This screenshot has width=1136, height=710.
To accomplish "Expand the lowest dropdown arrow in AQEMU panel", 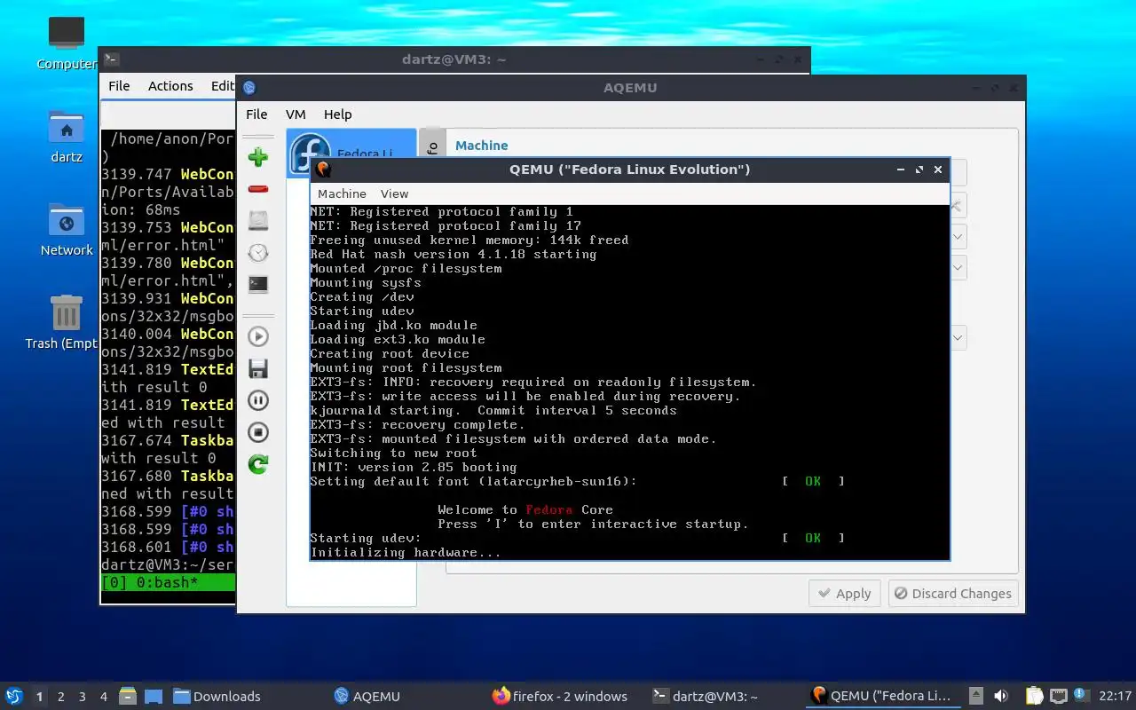I will (x=958, y=337).
